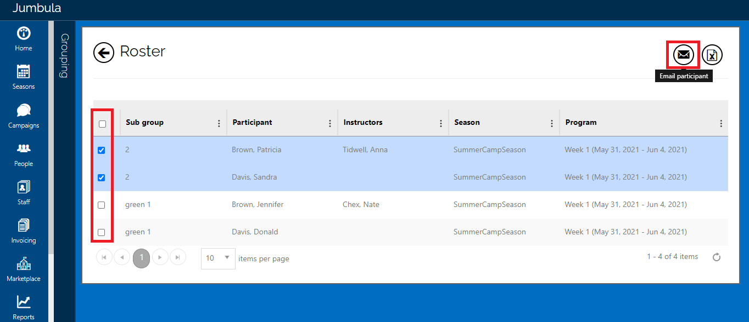The width and height of the screenshot is (749, 322).
Task: Click Week 1 program in Davis, Donald row
Action: click(625, 232)
